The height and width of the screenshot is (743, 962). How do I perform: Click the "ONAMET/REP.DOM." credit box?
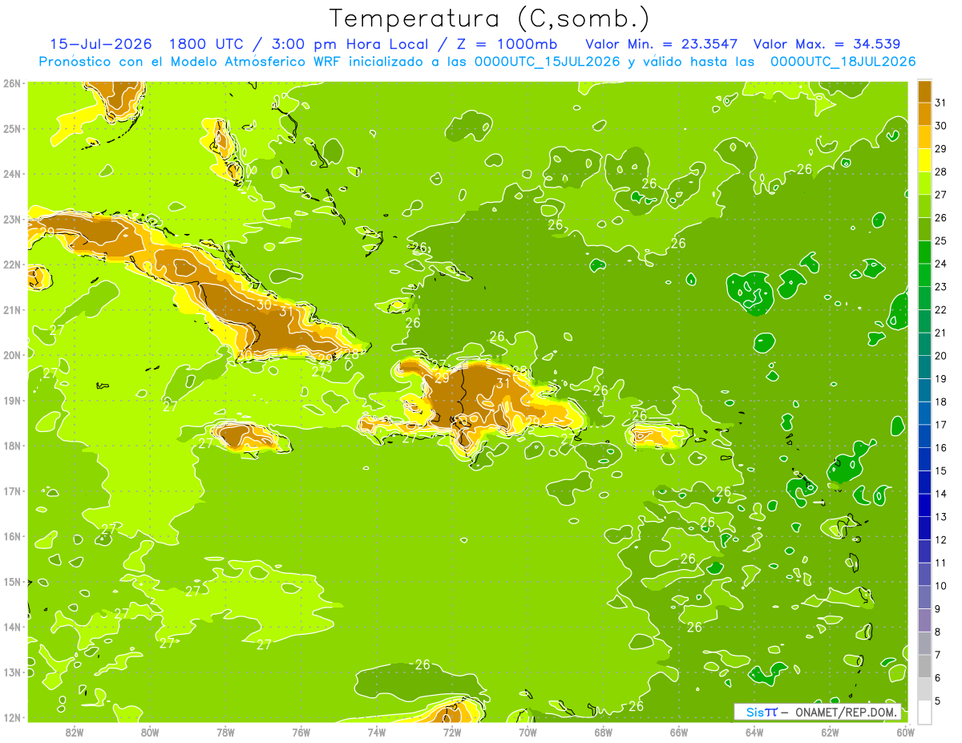tap(818, 712)
